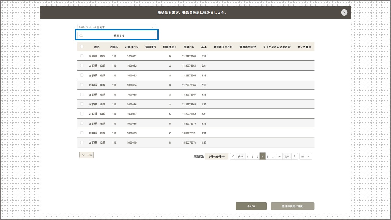Check the box for お客様 32郎
This screenshot has height=220, width=391.
pos(82,66)
